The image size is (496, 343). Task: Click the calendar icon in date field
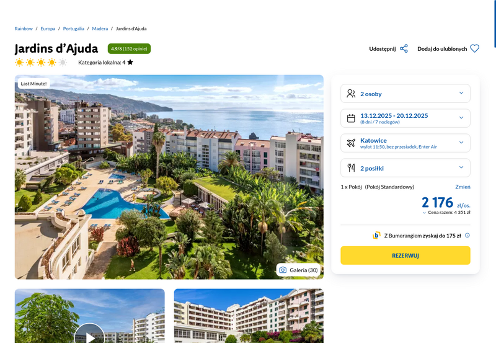[x=351, y=118]
